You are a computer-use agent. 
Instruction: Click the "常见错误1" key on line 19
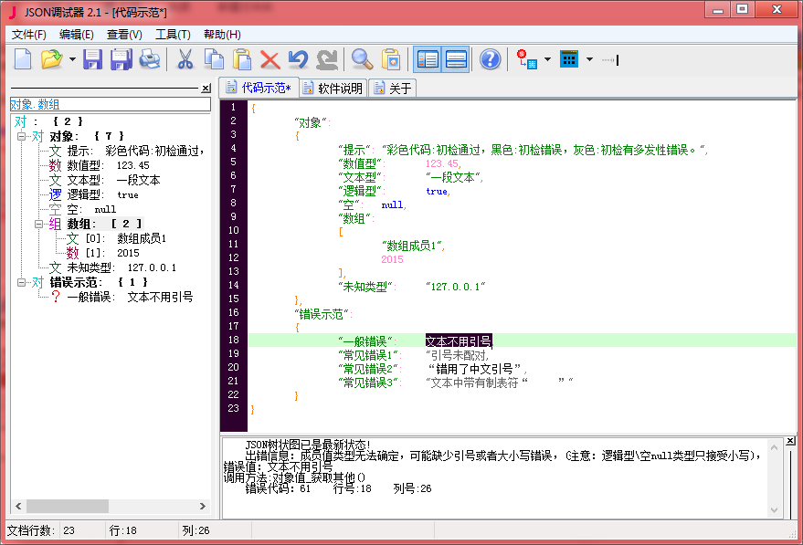(369, 354)
